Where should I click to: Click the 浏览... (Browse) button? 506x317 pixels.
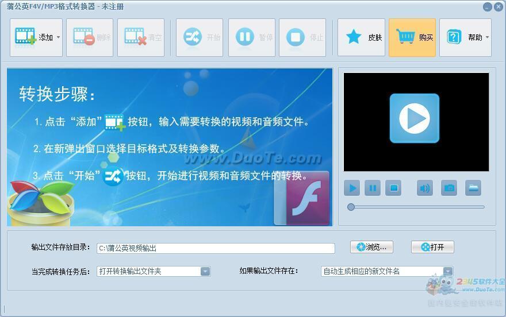371,247
